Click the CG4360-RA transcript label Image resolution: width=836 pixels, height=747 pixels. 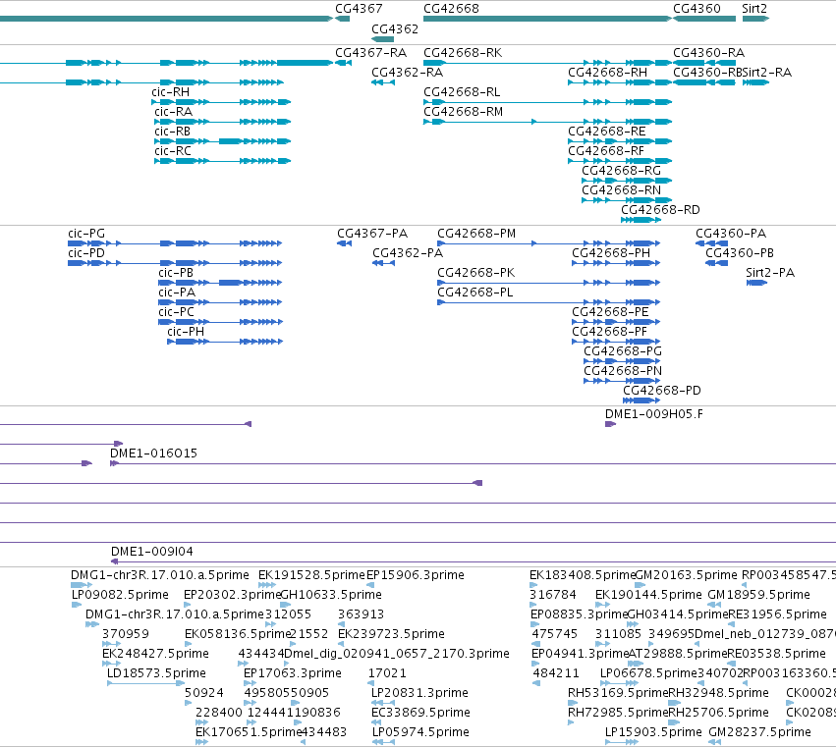point(708,53)
